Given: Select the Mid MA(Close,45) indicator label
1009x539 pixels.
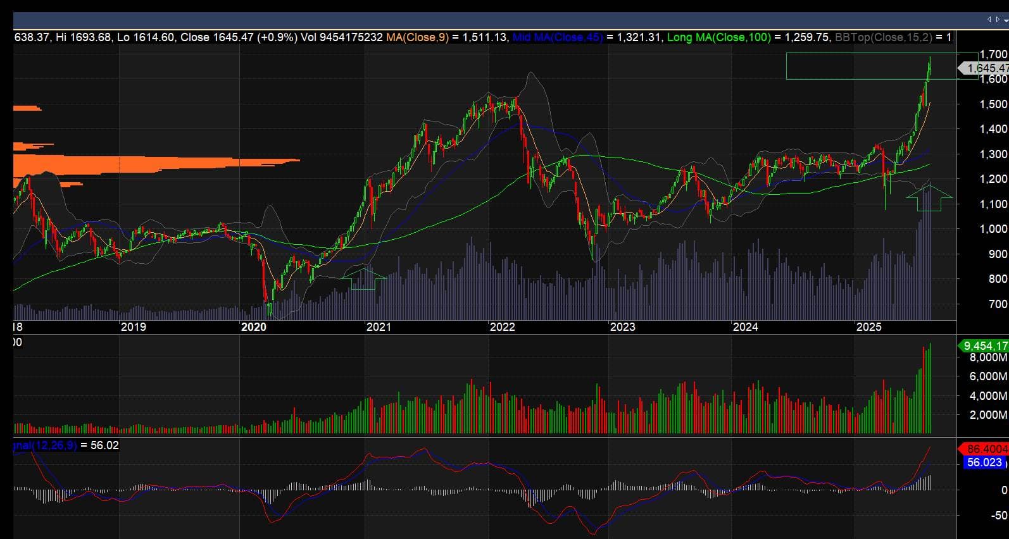Looking at the screenshot, I should tap(558, 37).
